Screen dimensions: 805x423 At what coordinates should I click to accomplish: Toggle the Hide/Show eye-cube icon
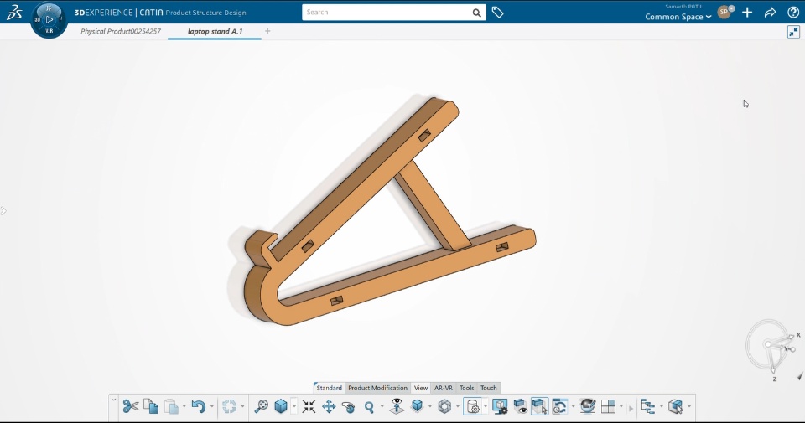(520, 406)
